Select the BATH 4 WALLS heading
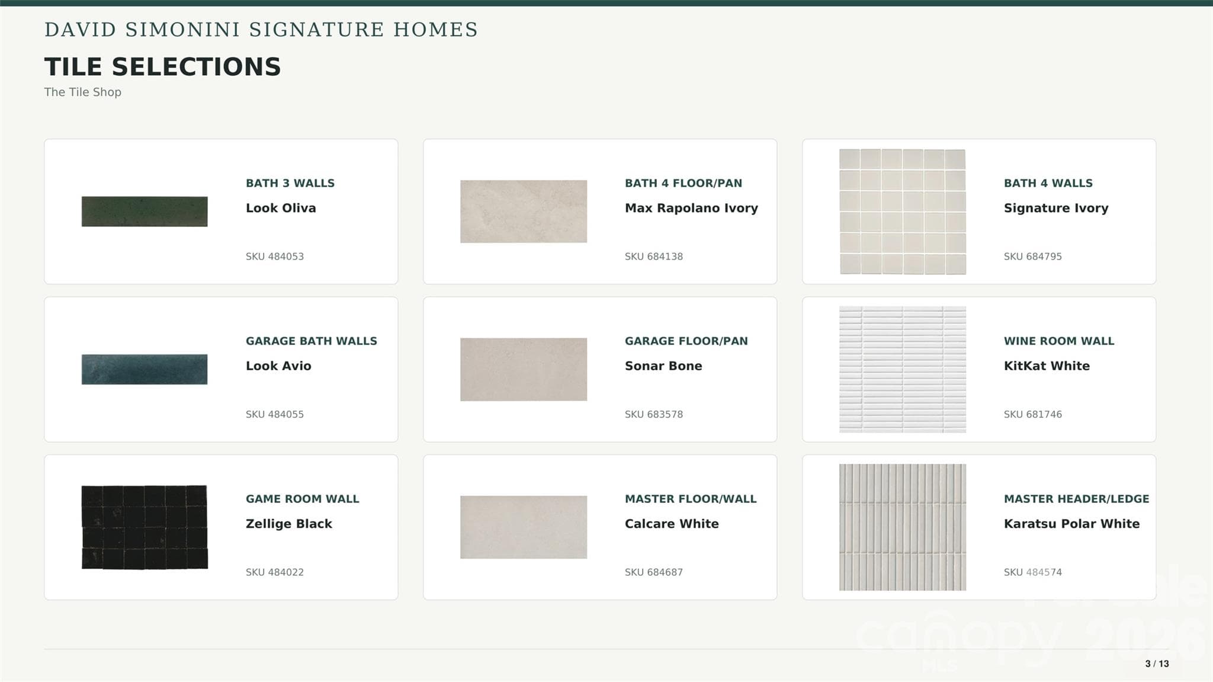1213x682 pixels. [x=1048, y=183]
